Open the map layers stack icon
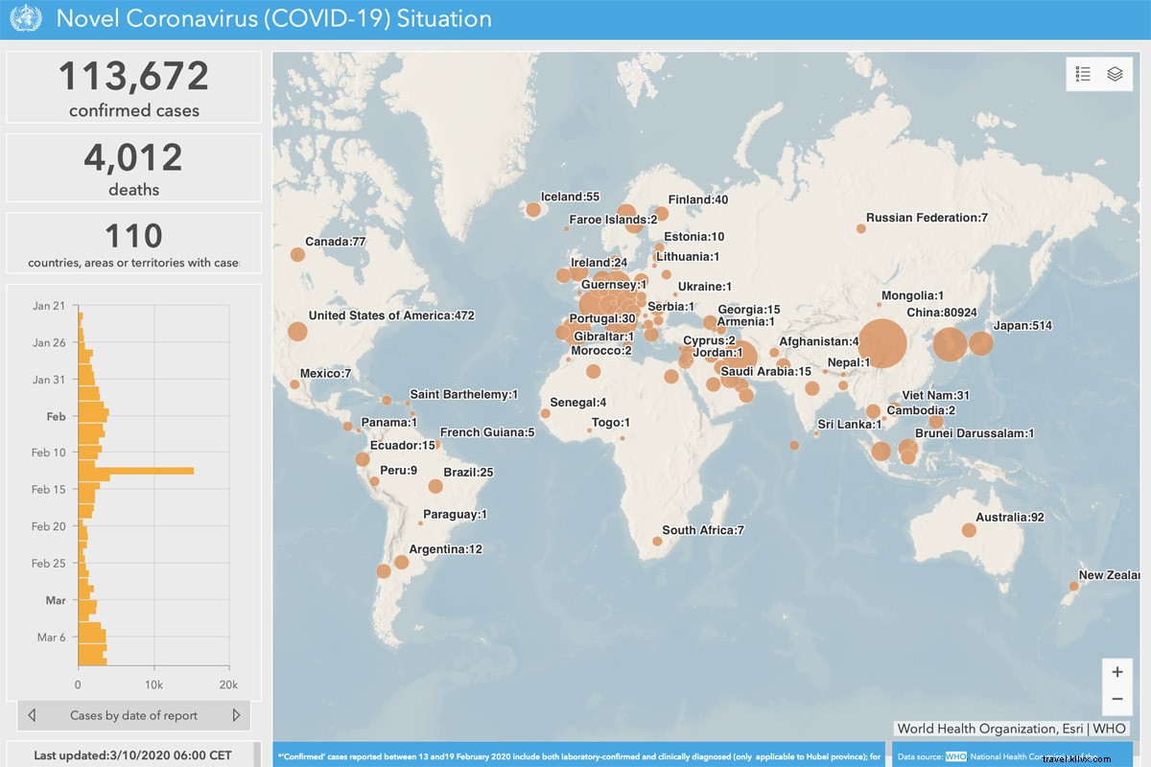This screenshot has height=767, width=1151. click(1115, 74)
